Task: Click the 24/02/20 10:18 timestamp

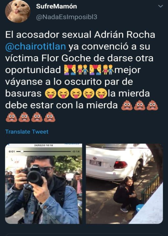Action: [44, 145]
